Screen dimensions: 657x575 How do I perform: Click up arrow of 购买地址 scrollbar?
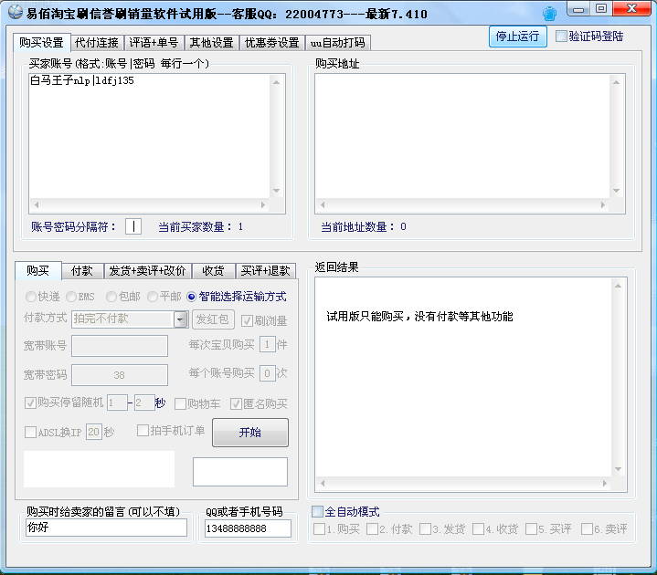(617, 82)
